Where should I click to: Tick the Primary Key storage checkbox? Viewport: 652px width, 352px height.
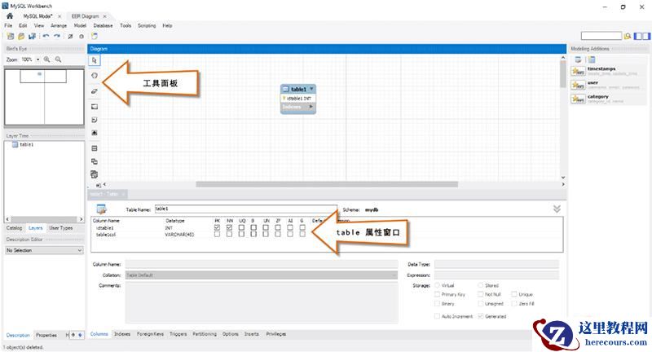coord(437,294)
